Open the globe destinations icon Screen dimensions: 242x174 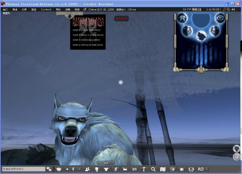pos(97,169)
